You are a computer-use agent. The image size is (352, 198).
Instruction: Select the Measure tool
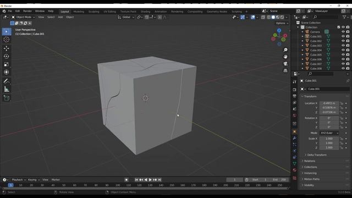[x=7, y=89]
